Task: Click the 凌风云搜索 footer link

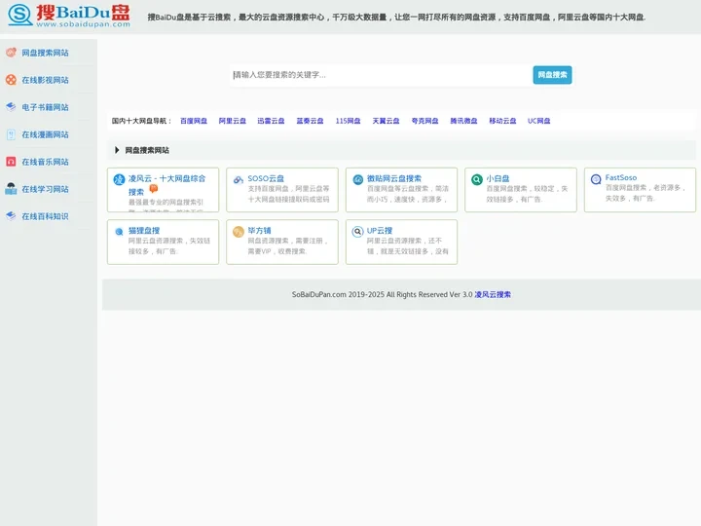Action: [x=493, y=294]
